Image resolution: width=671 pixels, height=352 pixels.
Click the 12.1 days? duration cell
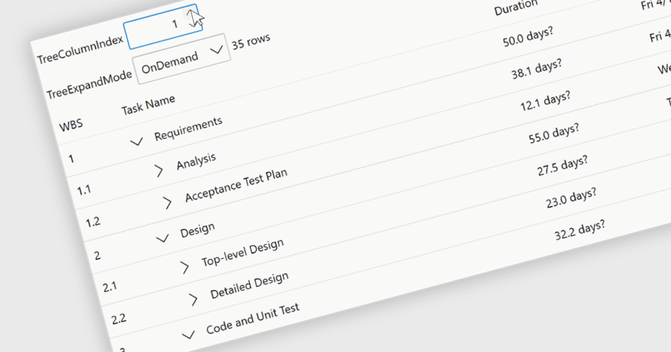545,101
